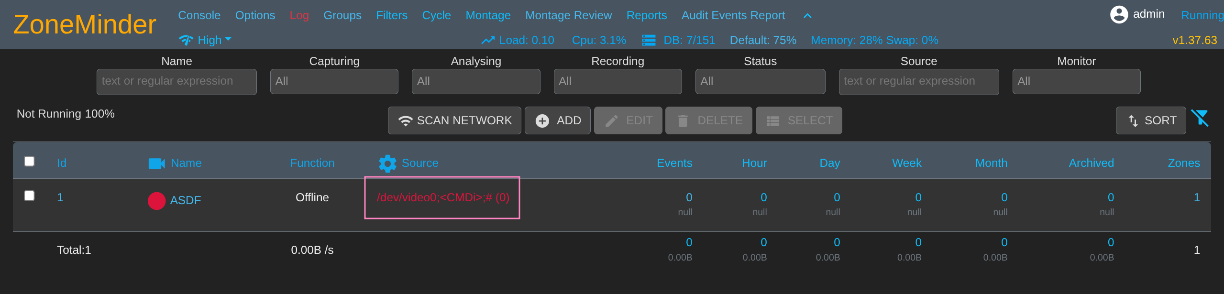
Task: Open the Capturing filter dropdown
Action: [334, 81]
